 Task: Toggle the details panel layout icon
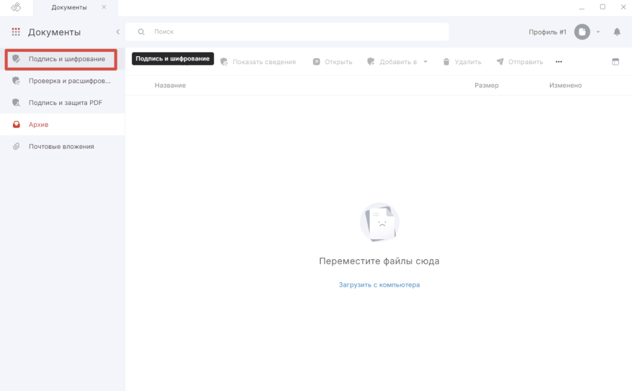[x=615, y=62]
